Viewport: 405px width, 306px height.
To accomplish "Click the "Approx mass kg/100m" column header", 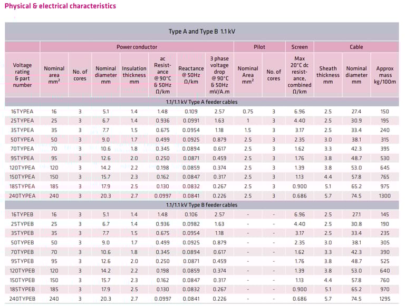I will point(385,75).
